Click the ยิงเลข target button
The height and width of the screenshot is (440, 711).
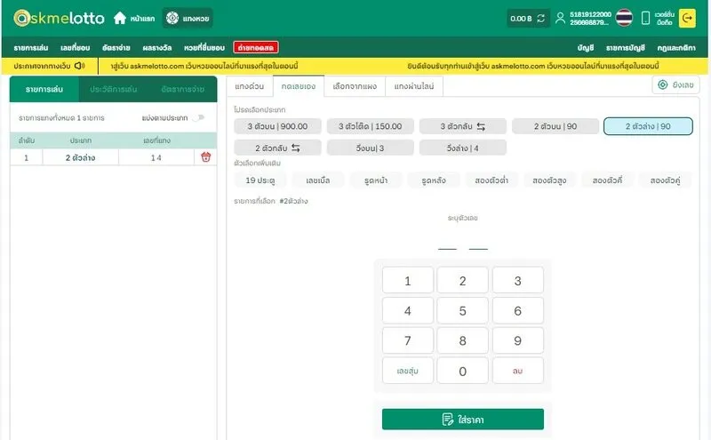(x=675, y=85)
